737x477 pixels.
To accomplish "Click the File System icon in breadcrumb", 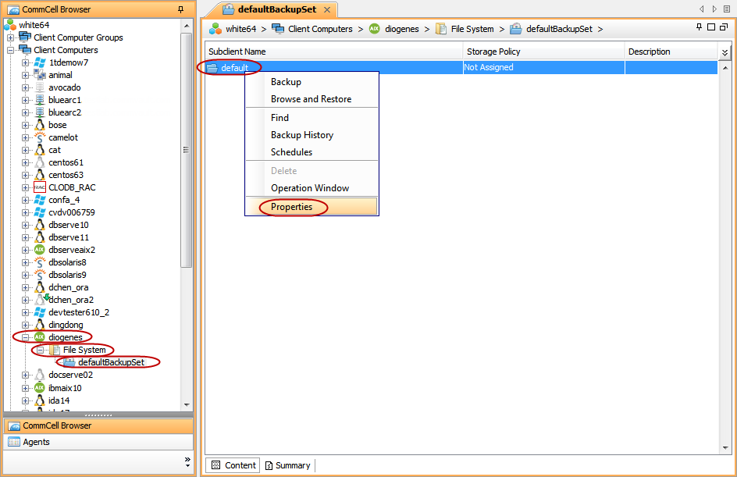I will (x=441, y=29).
